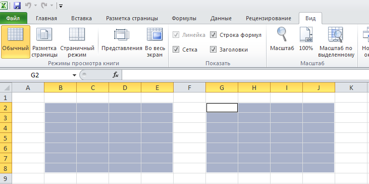Select column E header
This screenshot has height=184, width=369.
[157, 87]
